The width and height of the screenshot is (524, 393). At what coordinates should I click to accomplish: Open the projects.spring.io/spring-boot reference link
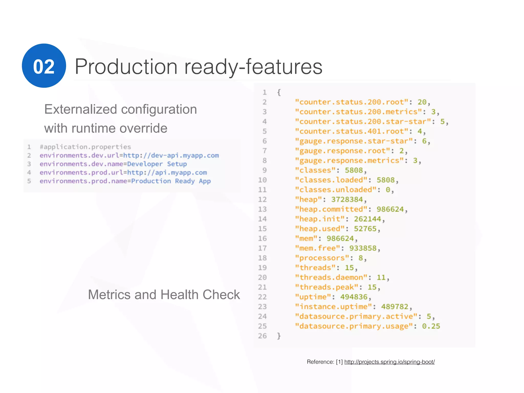pyautogui.click(x=389, y=362)
